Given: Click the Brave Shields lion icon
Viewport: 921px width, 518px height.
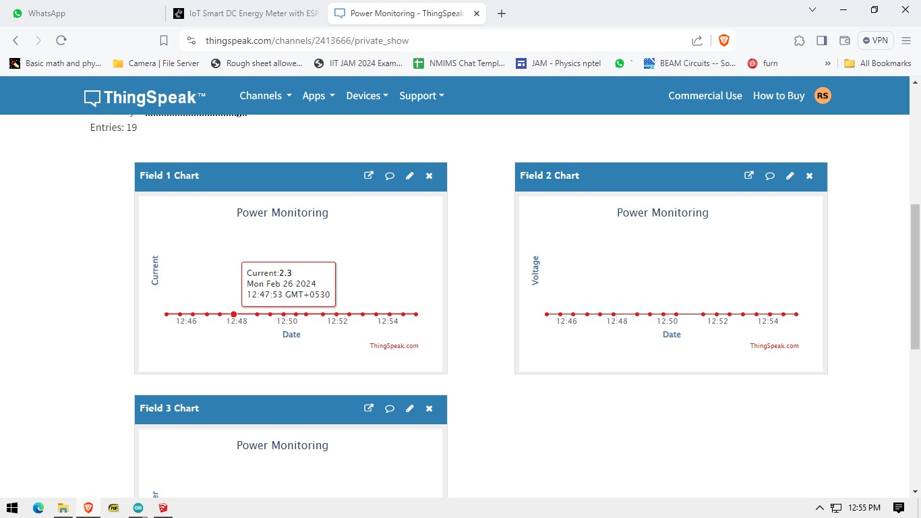Looking at the screenshot, I should coord(724,40).
